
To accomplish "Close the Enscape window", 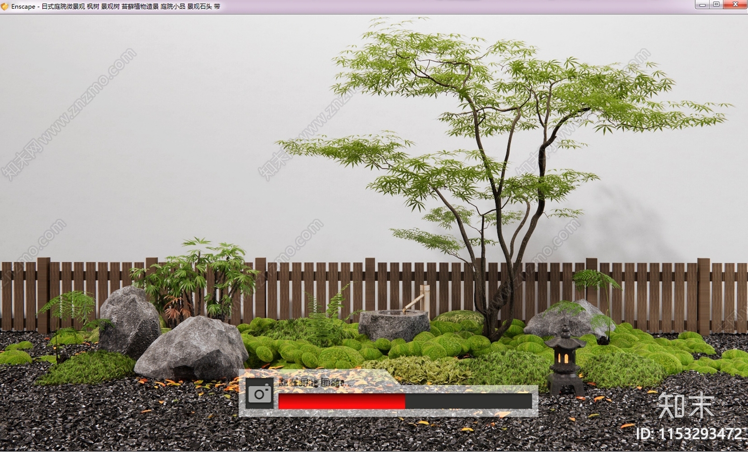I will (735, 5).
